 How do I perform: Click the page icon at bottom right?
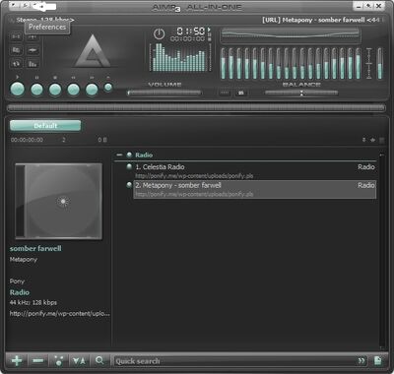coord(378,361)
